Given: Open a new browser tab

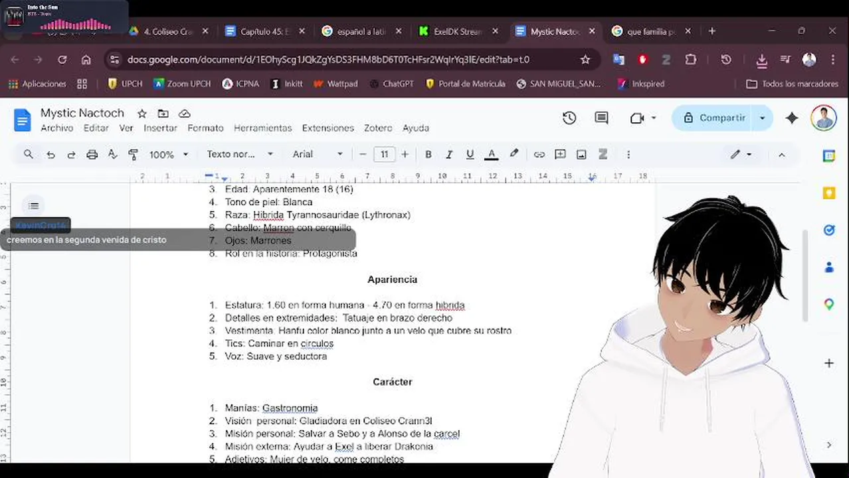Looking at the screenshot, I should pyautogui.click(x=711, y=31).
